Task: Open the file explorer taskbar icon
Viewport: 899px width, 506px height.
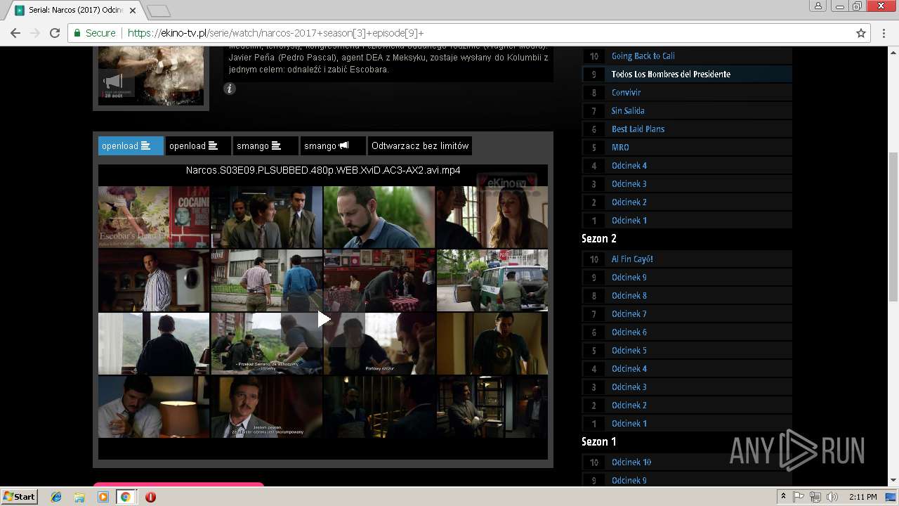Action: 79,497
